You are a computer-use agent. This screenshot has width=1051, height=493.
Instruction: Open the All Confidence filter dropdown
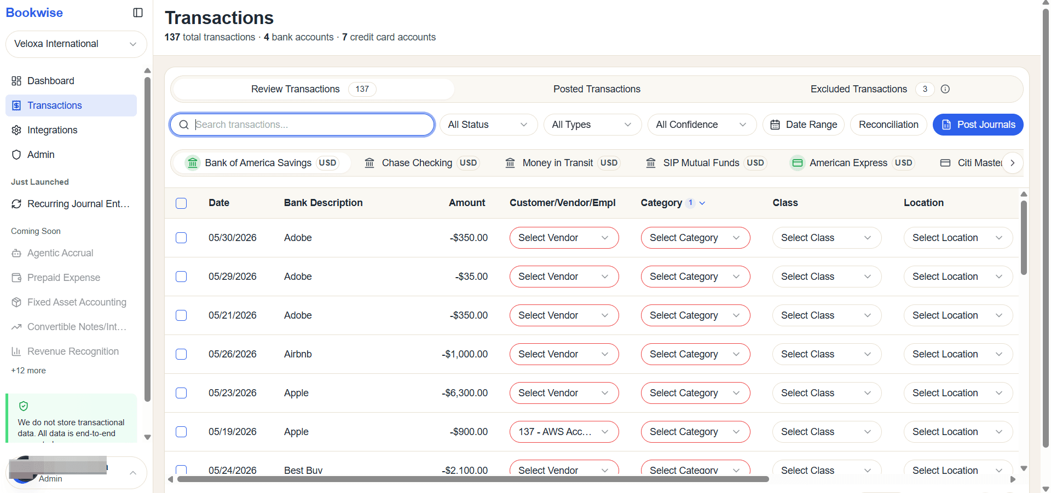tap(702, 125)
